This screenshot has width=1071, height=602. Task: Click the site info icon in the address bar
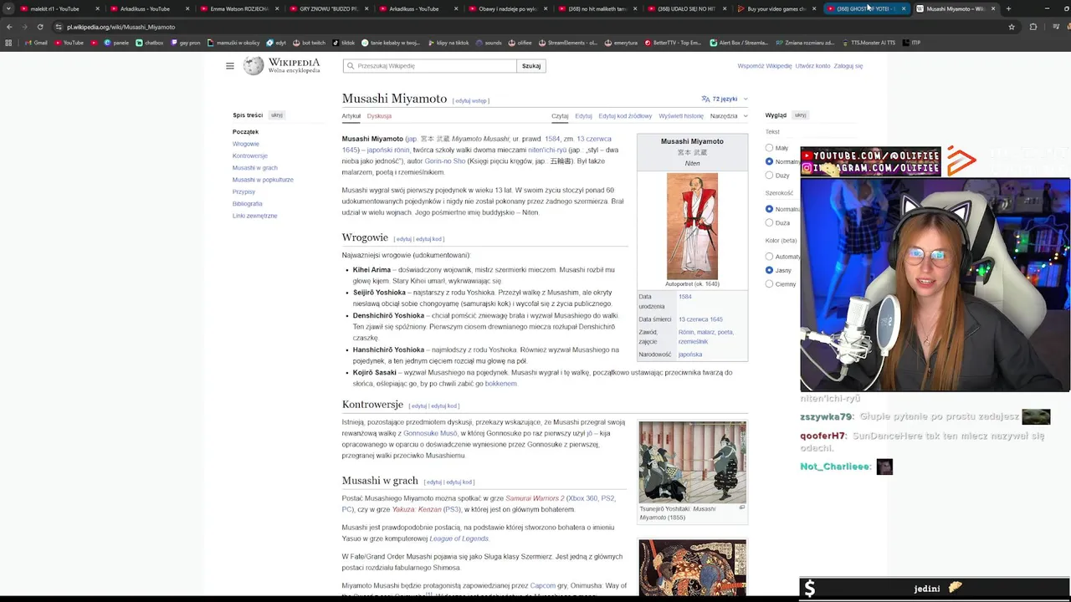coord(58,27)
